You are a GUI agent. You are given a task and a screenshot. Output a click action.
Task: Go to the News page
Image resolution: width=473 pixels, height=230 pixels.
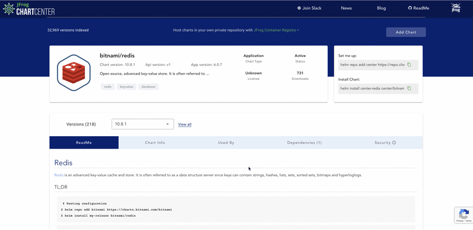[346, 8]
